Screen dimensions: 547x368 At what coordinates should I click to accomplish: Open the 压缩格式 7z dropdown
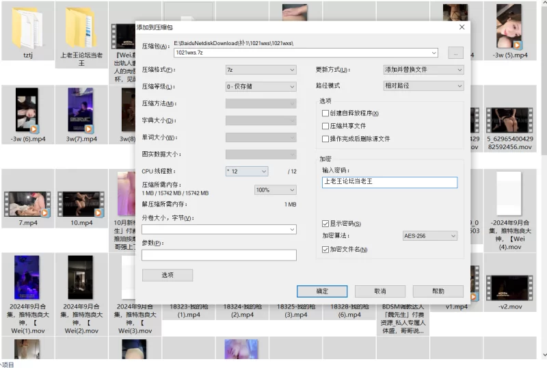click(261, 70)
